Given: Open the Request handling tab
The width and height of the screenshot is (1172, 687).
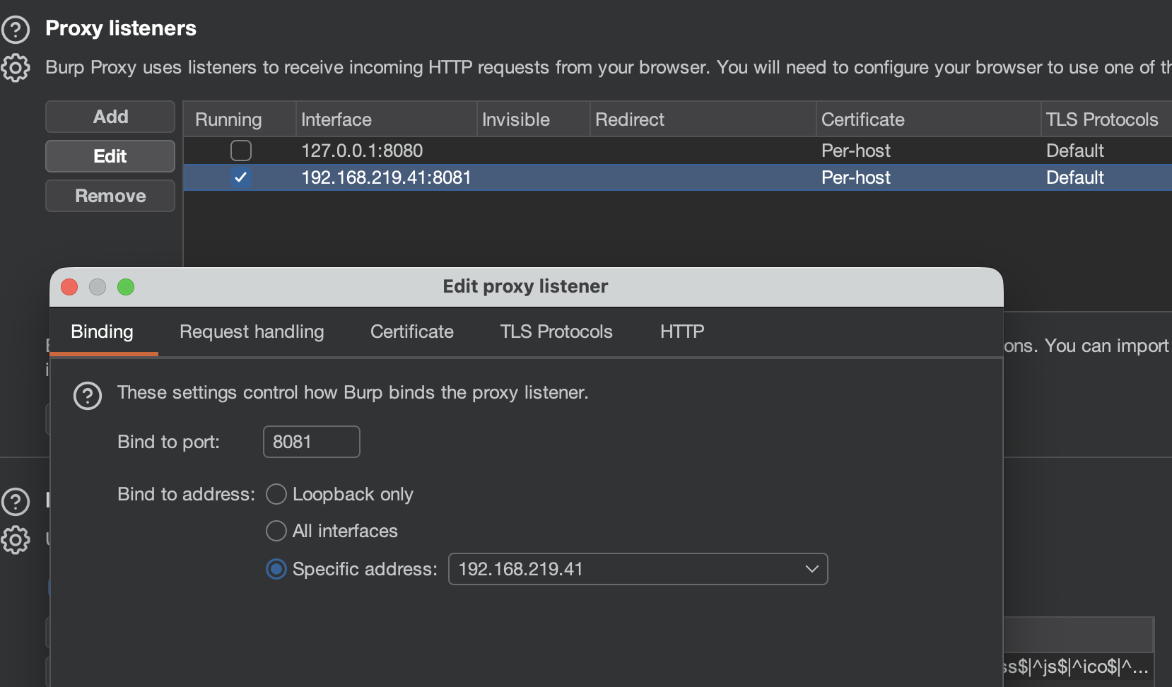Looking at the screenshot, I should 252,331.
